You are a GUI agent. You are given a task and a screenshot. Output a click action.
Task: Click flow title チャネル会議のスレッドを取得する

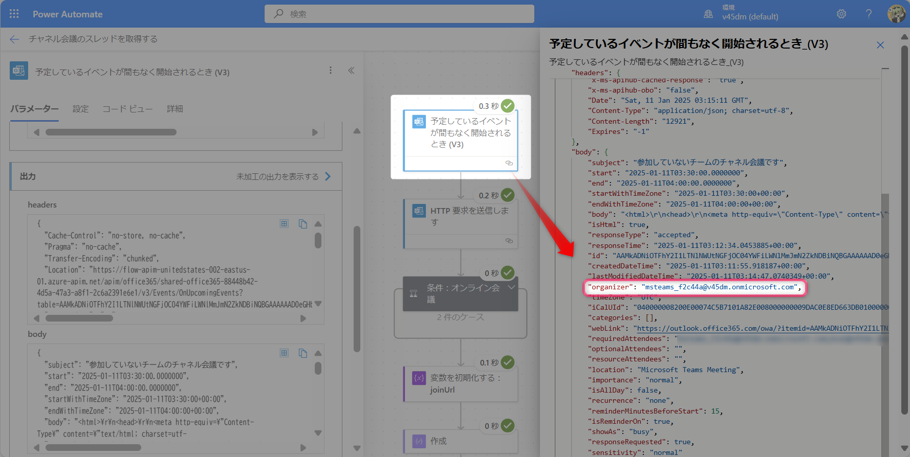pyautogui.click(x=93, y=39)
